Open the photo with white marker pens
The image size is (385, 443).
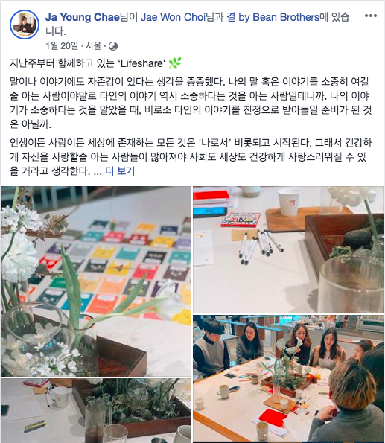(288, 249)
